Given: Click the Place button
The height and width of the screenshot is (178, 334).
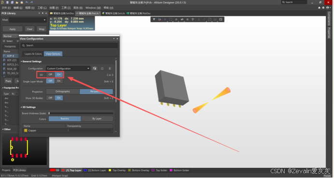Looking at the screenshot, I should [8, 81].
